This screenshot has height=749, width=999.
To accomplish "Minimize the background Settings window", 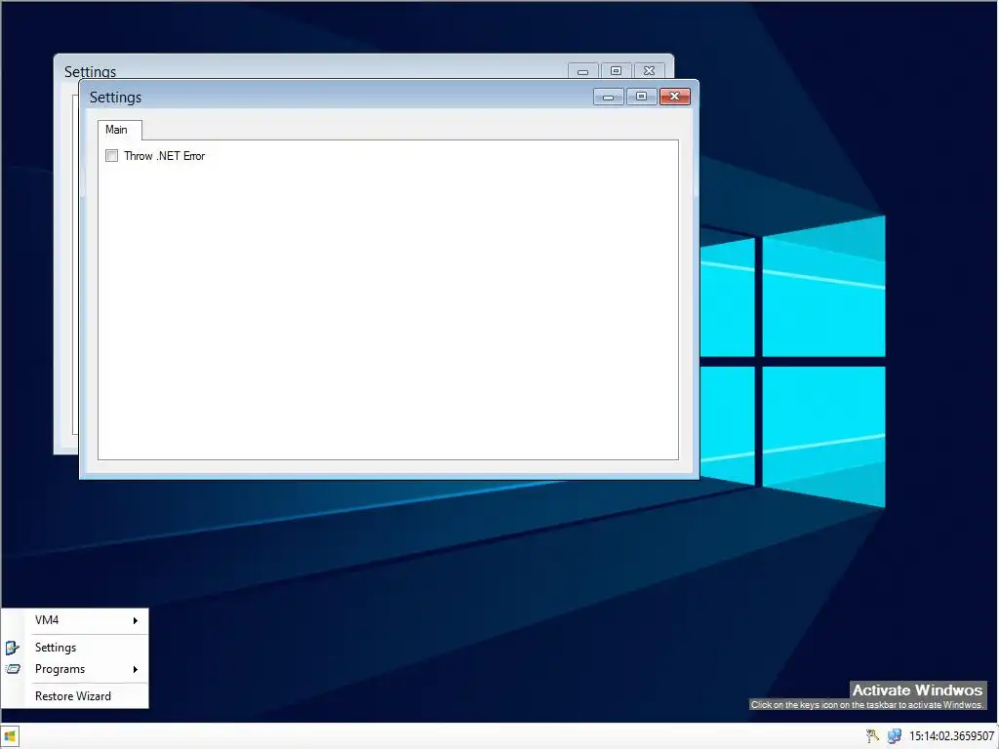I will [x=583, y=70].
